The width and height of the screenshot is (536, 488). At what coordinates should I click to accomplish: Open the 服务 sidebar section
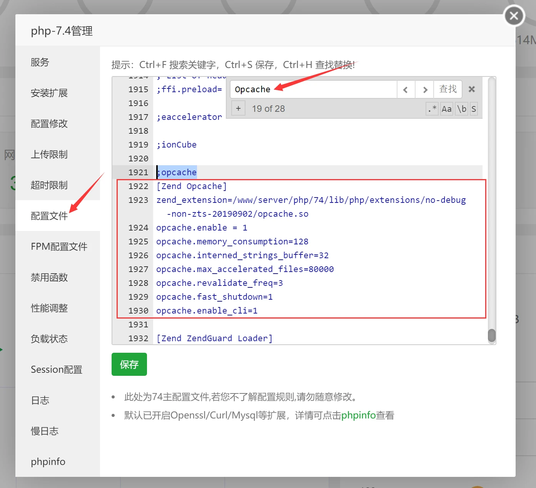[40, 62]
